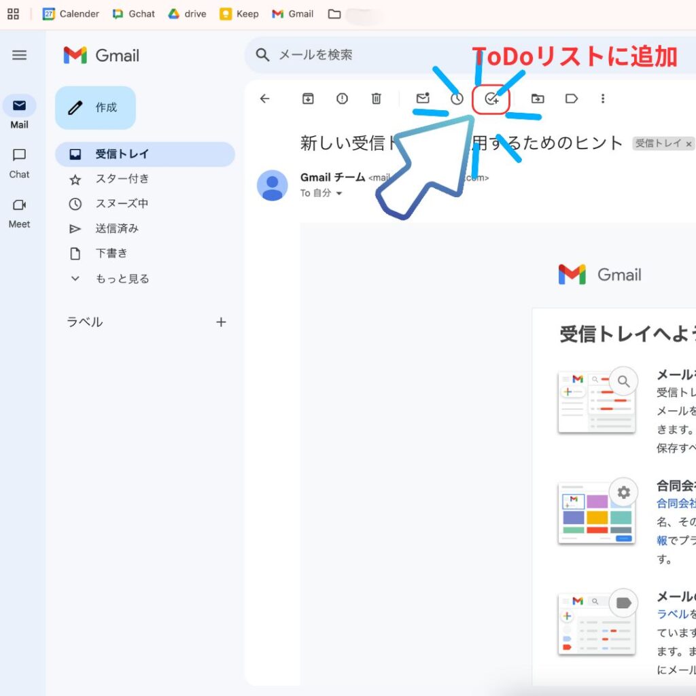
Task: Click the Gmail logo
Action: (101, 56)
